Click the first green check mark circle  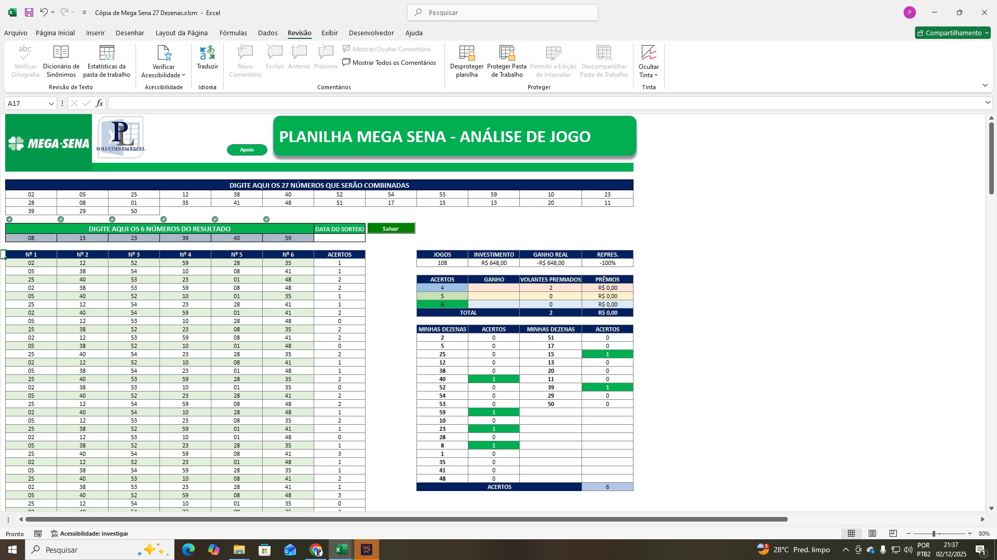(x=9, y=219)
